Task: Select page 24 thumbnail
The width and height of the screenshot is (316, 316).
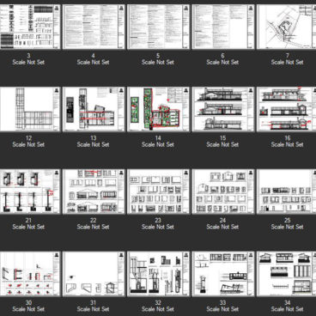Action: coord(223,191)
